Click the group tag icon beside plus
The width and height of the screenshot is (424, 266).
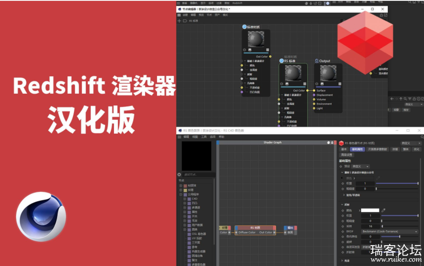tap(185, 21)
